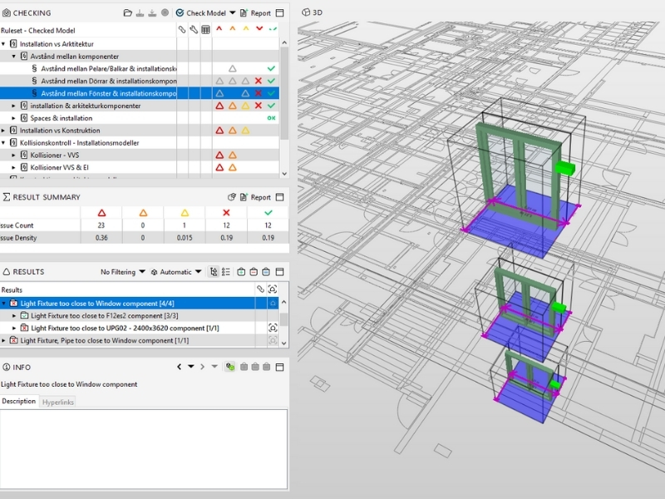Select the 3D view tab
The width and height of the screenshot is (665, 499).
pyautogui.click(x=313, y=12)
